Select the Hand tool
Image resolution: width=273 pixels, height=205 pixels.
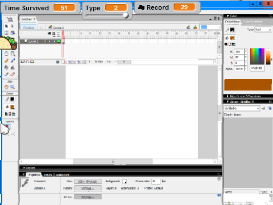[x=6, y=87]
